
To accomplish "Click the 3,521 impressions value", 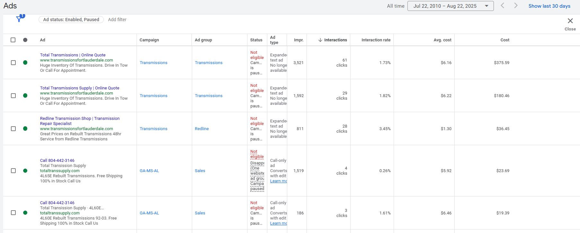I will tap(299, 63).
